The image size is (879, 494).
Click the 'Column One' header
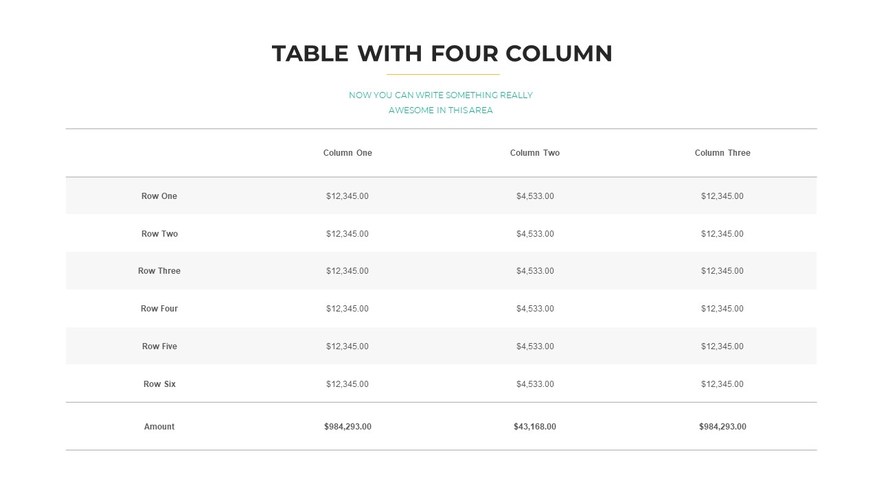click(x=347, y=153)
